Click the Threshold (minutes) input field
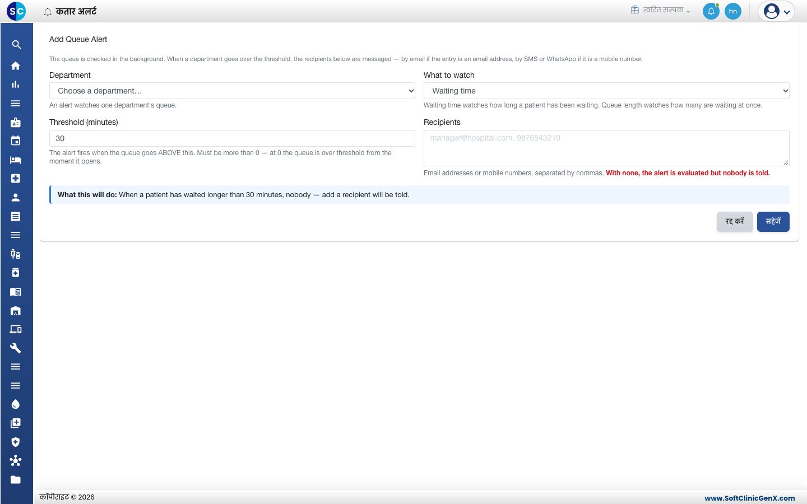Image resolution: width=807 pixels, height=504 pixels. click(232, 138)
